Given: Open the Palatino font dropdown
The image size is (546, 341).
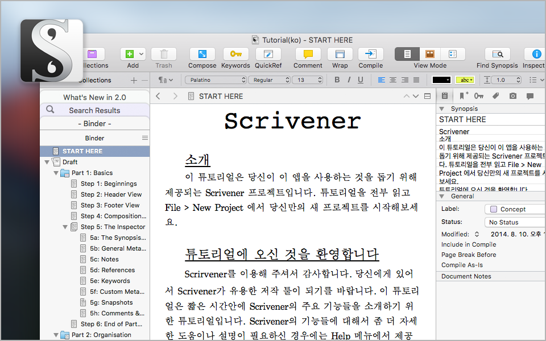Looking at the screenshot, I should (x=216, y=80).
